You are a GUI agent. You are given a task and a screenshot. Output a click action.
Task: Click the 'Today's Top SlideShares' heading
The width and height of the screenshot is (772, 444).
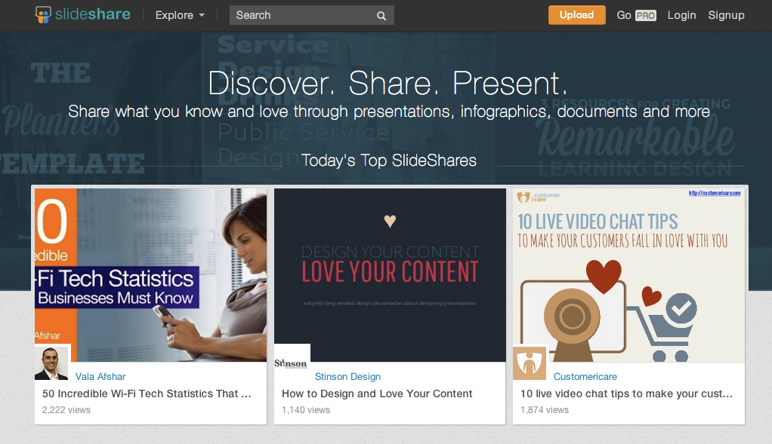(x=389, y=161)
